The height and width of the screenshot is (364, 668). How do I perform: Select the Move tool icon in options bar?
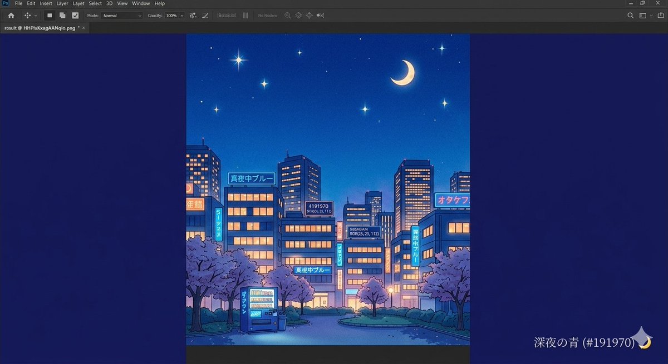[x=27, y=16]
